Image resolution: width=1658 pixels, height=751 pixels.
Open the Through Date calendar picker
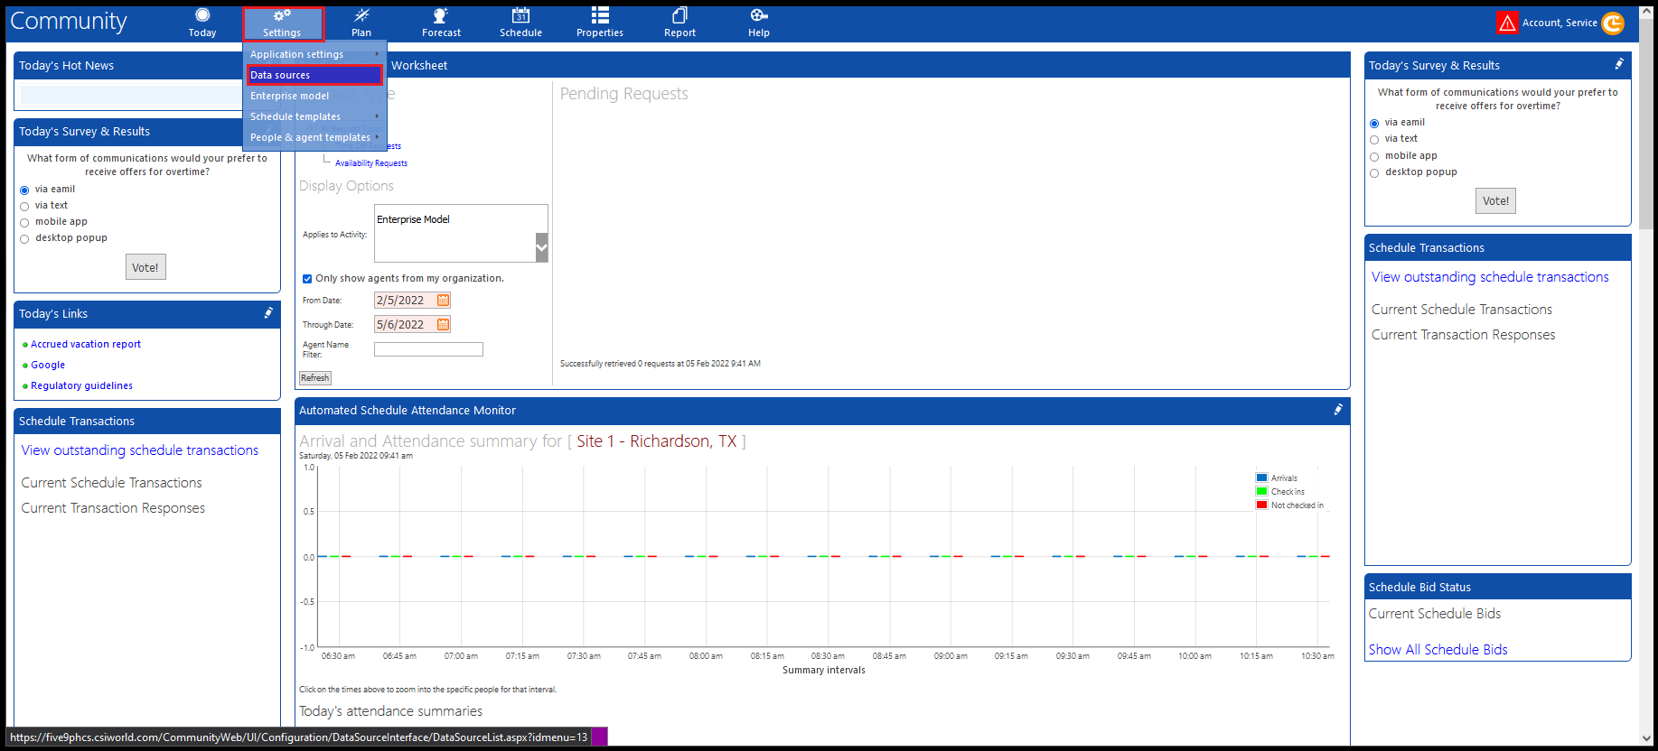coord(443,325)
